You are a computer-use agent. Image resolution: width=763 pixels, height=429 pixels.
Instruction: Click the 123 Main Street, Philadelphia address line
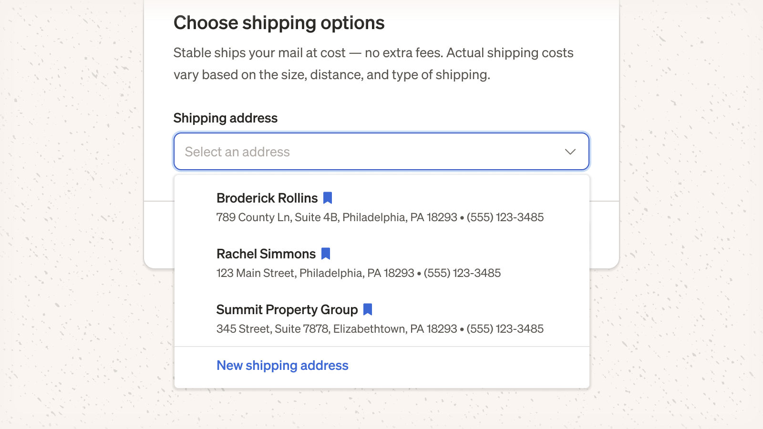315,273
